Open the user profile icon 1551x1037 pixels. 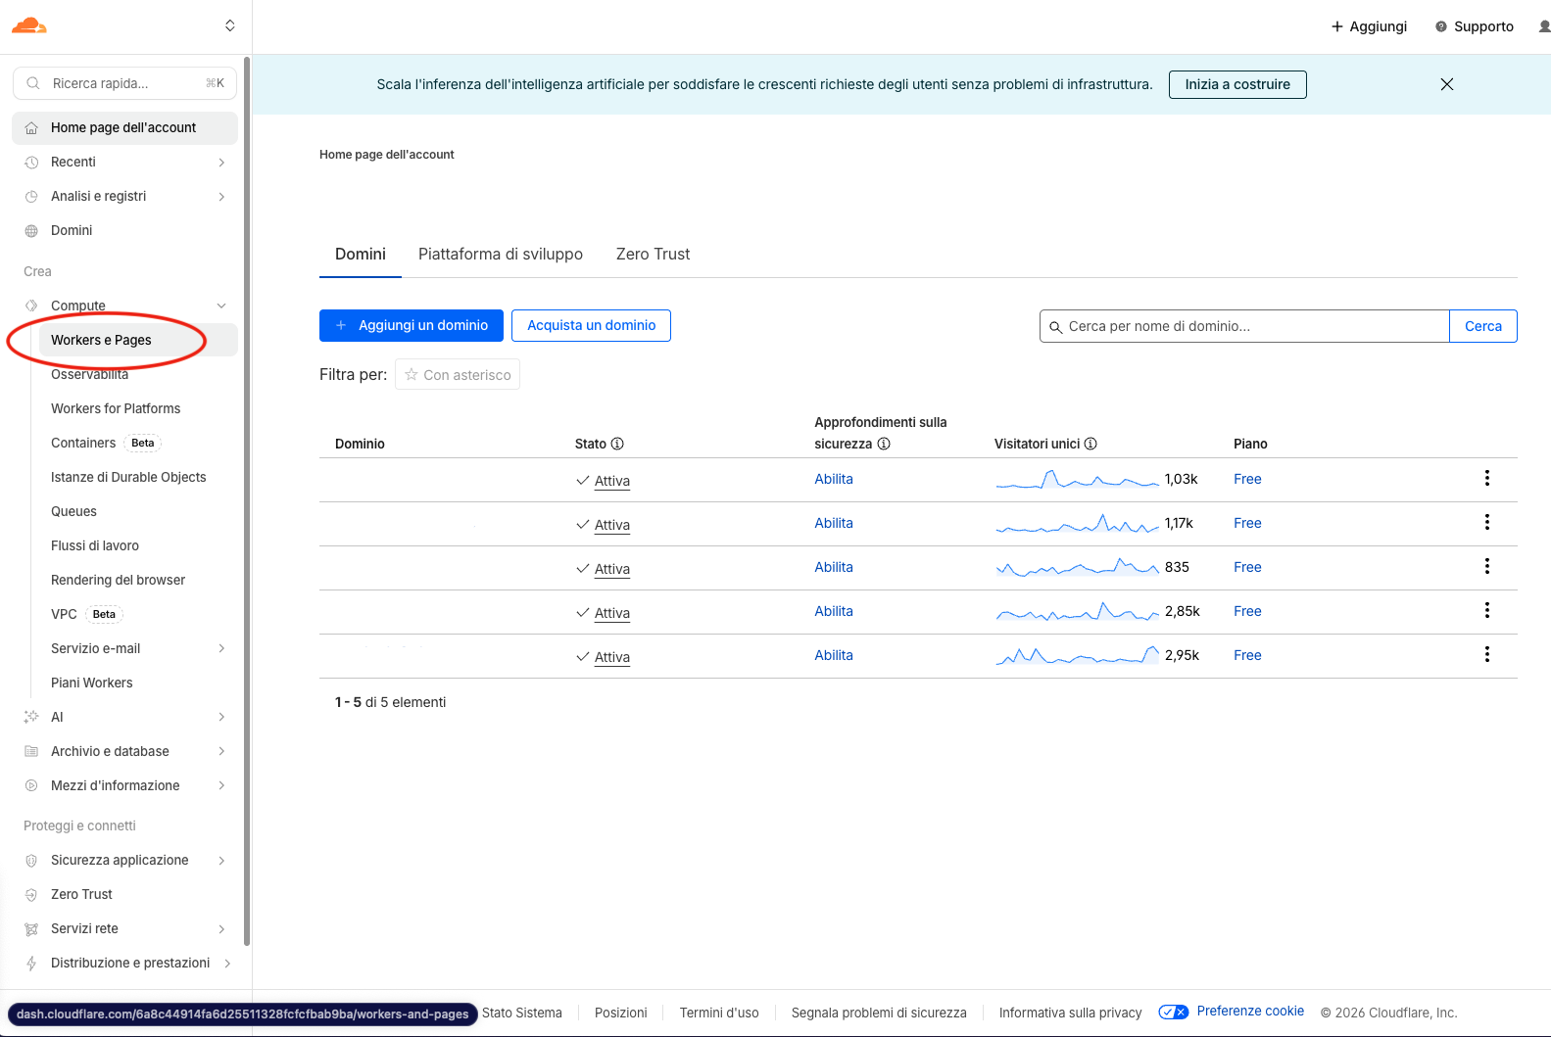coord(1544,26)
